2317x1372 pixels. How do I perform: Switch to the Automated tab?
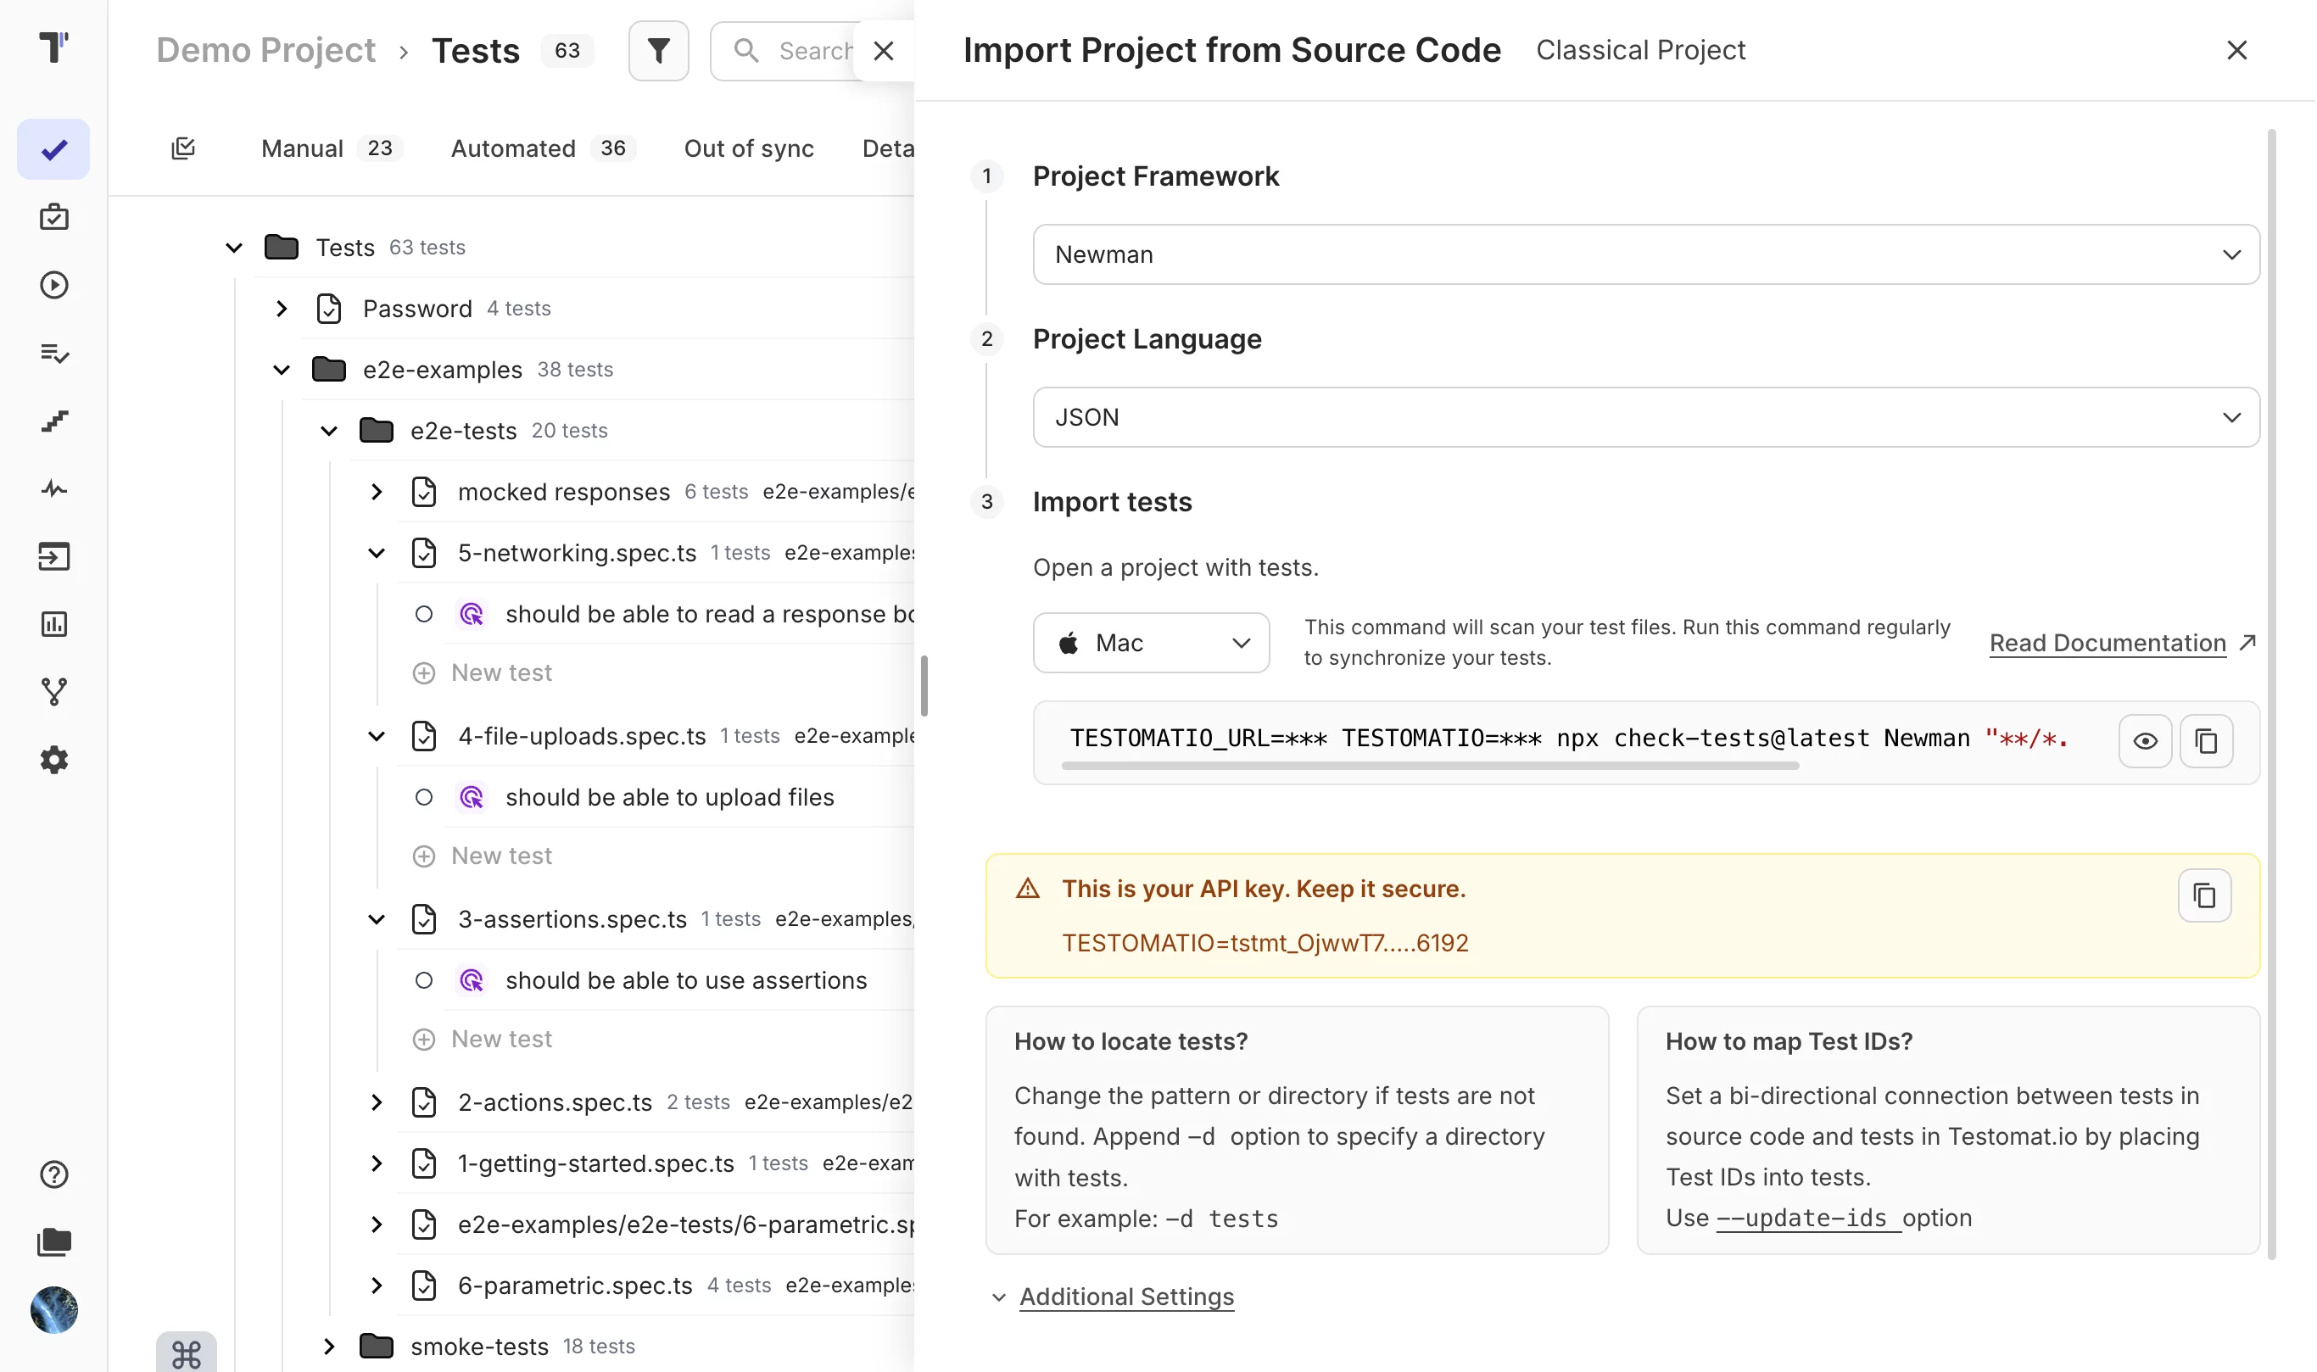[543, 148]
